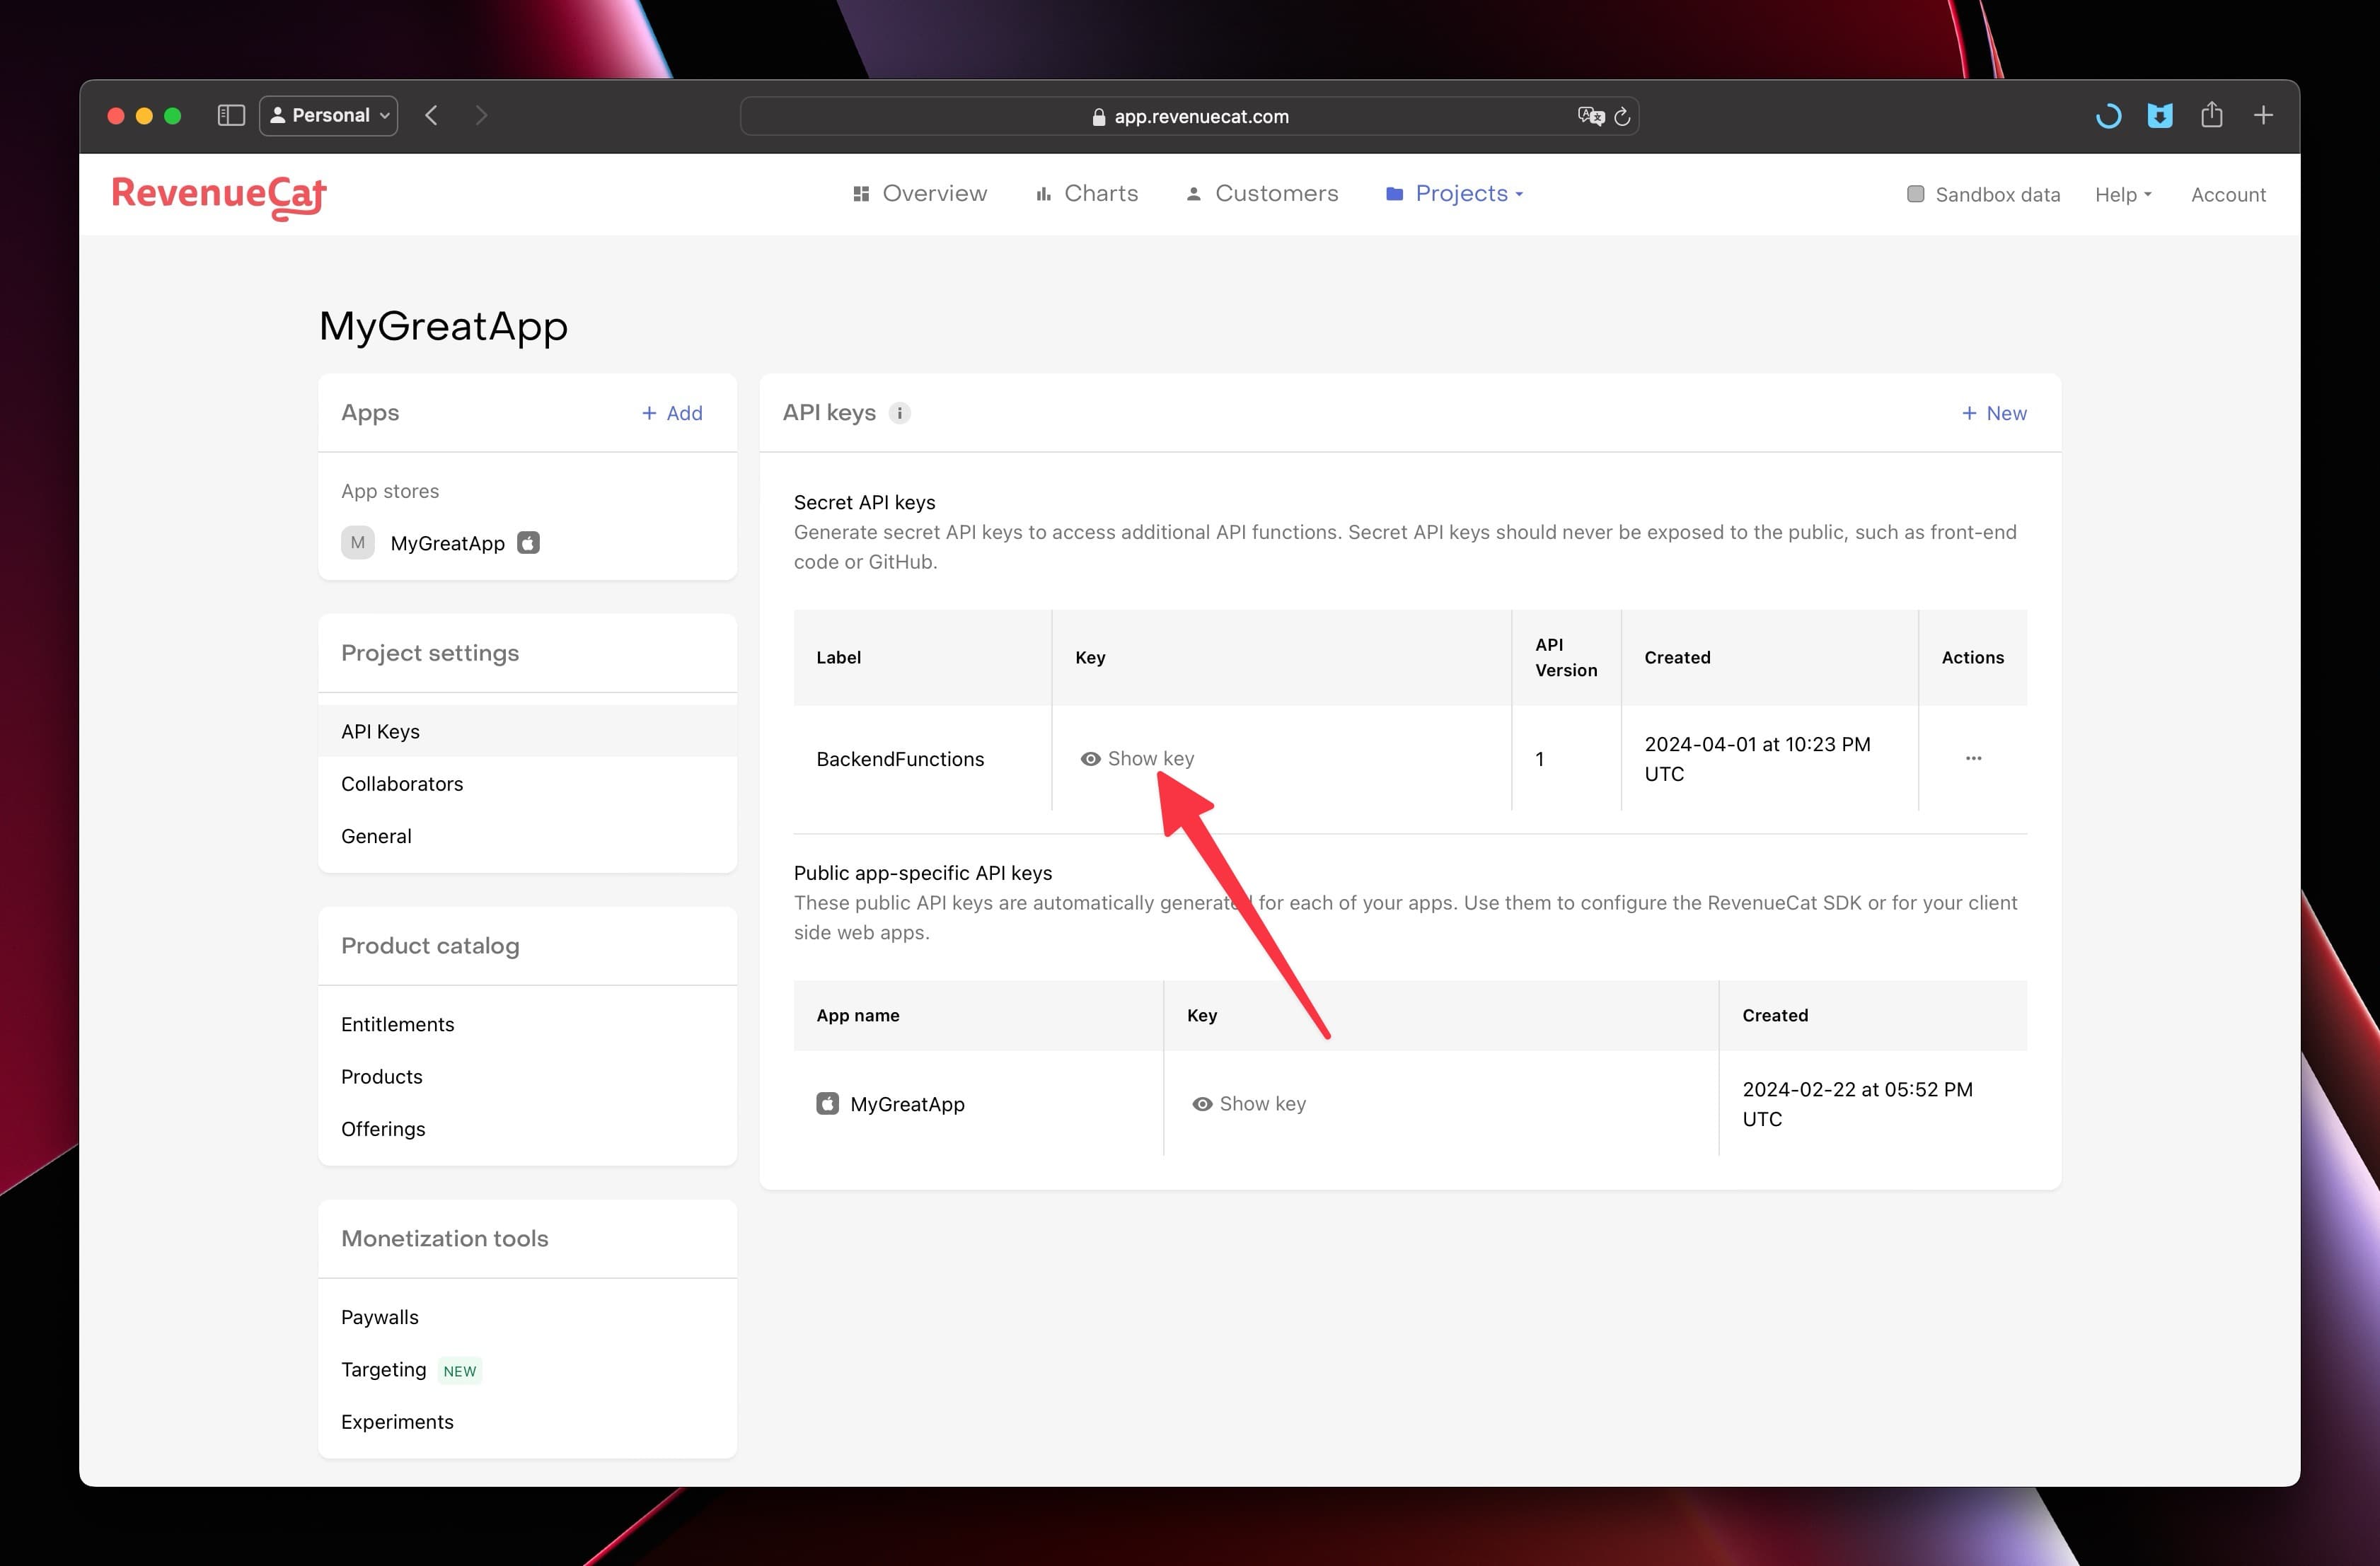The image size is (2380, 1566).
Task: Go forward with Safari forward arrow
Action: click(482, 115)
